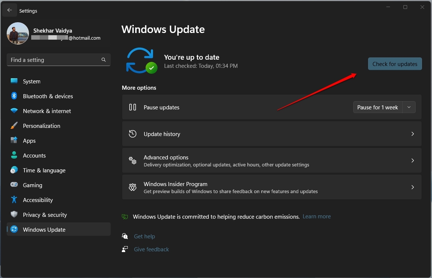432x278 pixels.
Task: Open the user profile avatar picture
Action: tap(18, 34)
